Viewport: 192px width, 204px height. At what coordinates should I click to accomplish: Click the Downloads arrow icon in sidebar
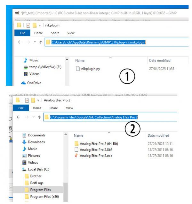click(x=24, y=142)
